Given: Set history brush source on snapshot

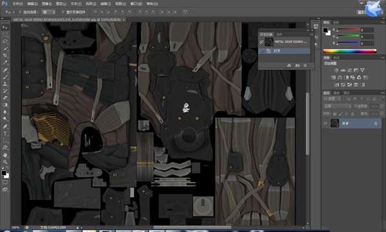Looking at the screenshot, I should point(261,42).
